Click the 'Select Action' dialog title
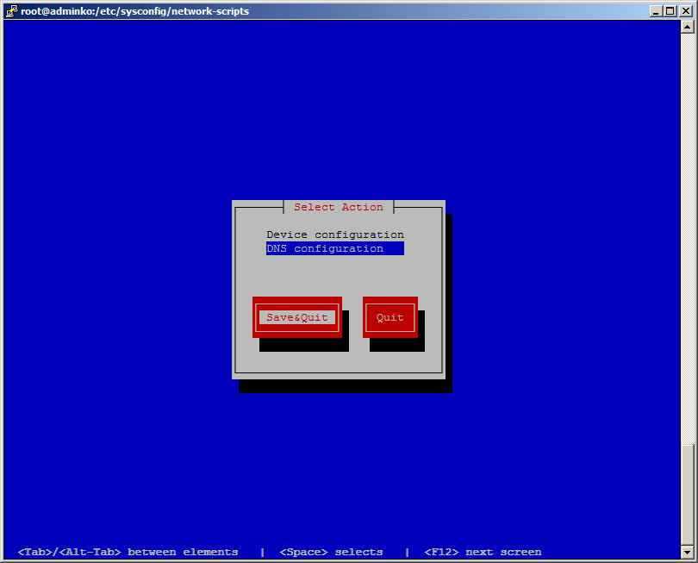The width and height of the screenshot is (698, 563). tap(339, 207)
